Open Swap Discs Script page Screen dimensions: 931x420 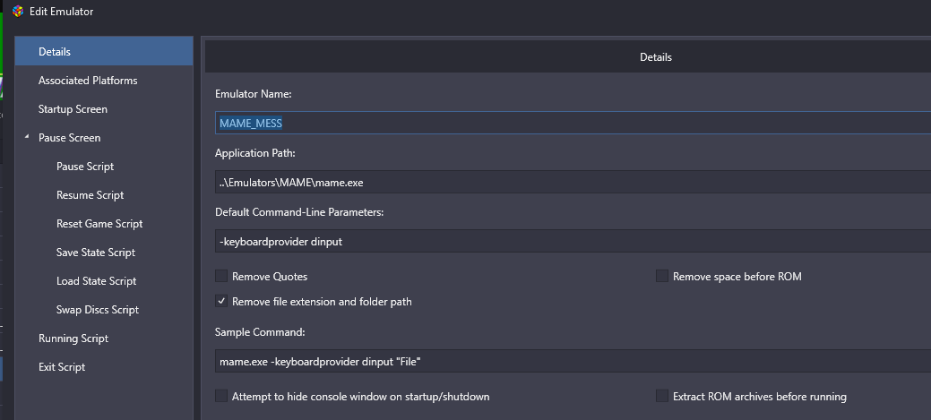click(x=98, y=310)
